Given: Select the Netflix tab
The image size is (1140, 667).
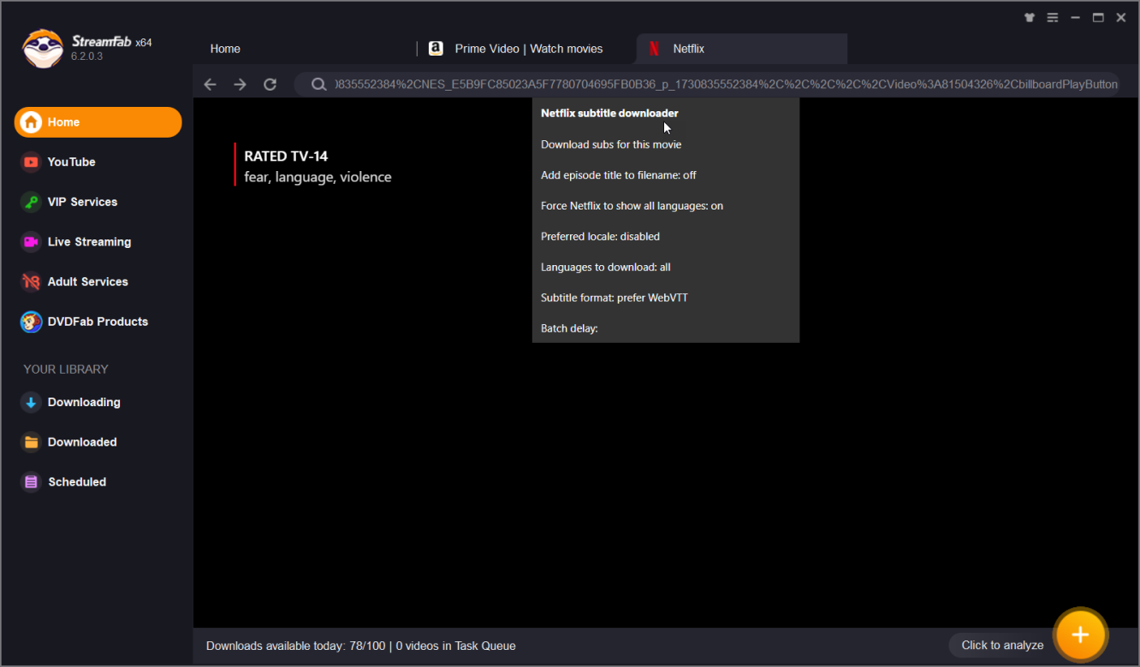Looking at the screenshot, I should 741,49.
